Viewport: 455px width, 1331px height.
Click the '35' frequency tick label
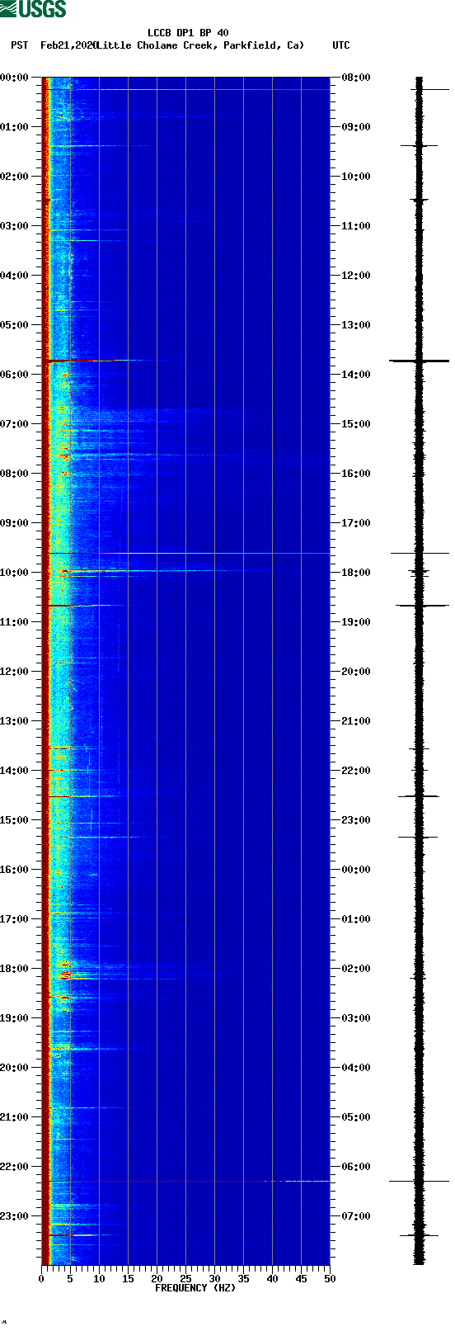[243, 1279]
